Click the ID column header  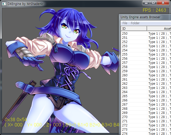coord(134,29)
